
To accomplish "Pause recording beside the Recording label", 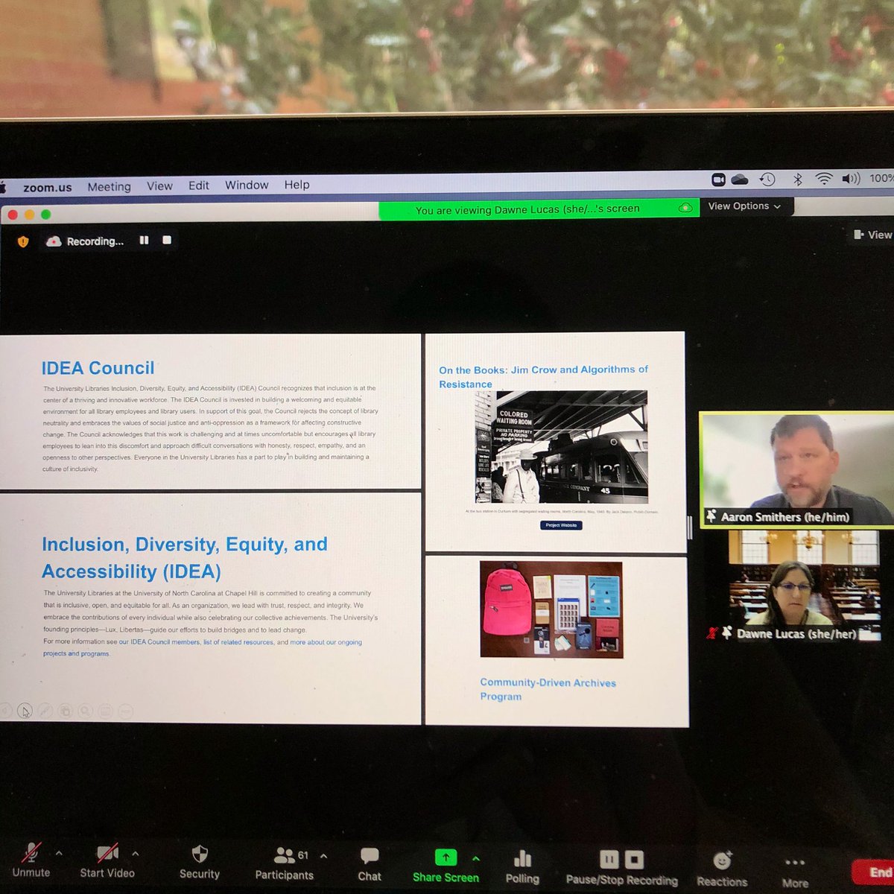I will pyautogui.click(x=144, y=241).
